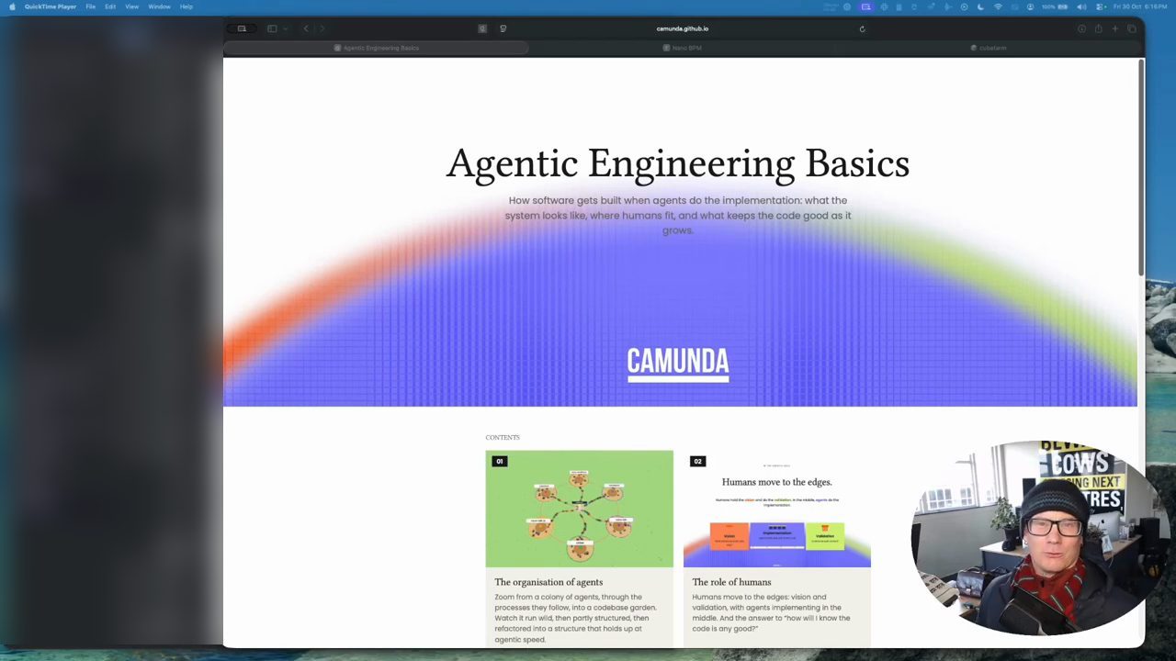Open the File menu
Image resolution: width=1176 pixels, height=661 pixels.
pyautogui.click(x=91, y=6)
